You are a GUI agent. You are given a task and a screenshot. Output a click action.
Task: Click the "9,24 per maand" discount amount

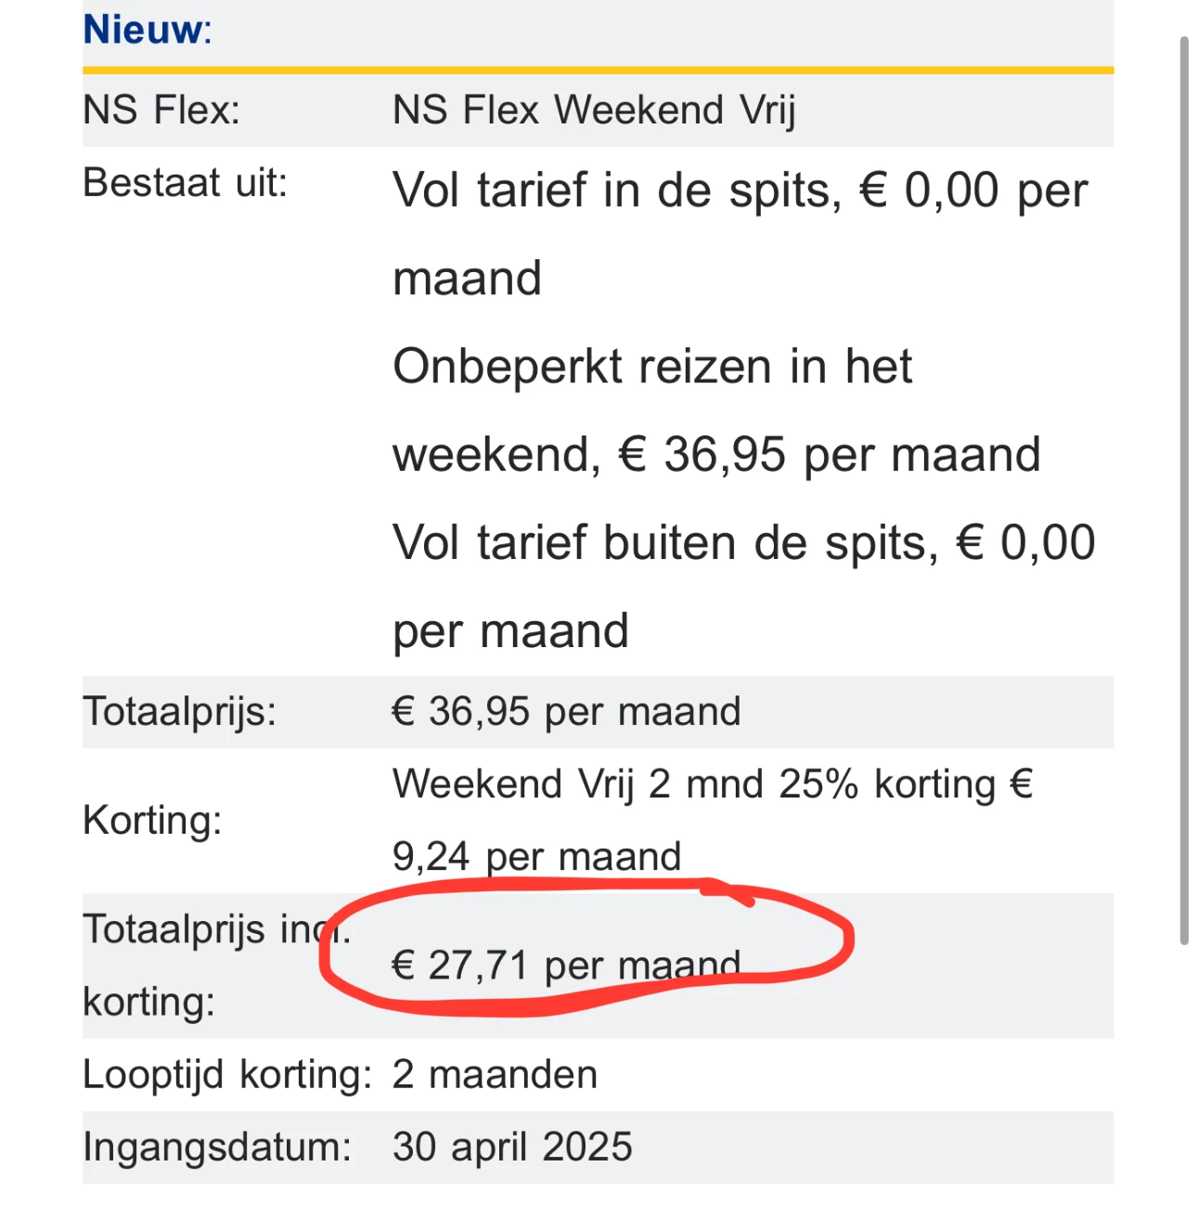click(536, 857)
